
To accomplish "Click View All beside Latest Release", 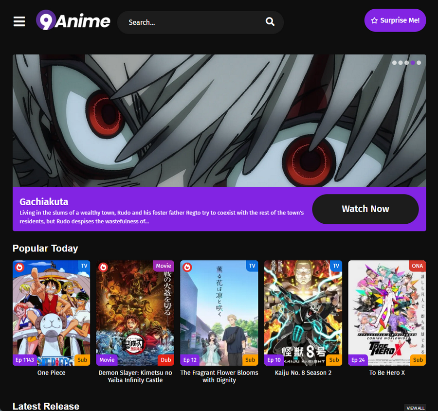I will pyautogui.click(x=415, y=408).
